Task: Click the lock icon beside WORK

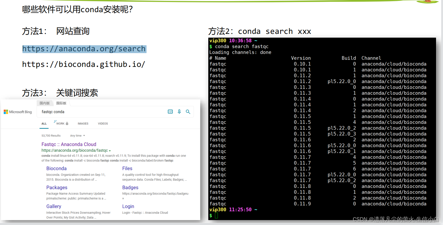Action: click(67, 123)
